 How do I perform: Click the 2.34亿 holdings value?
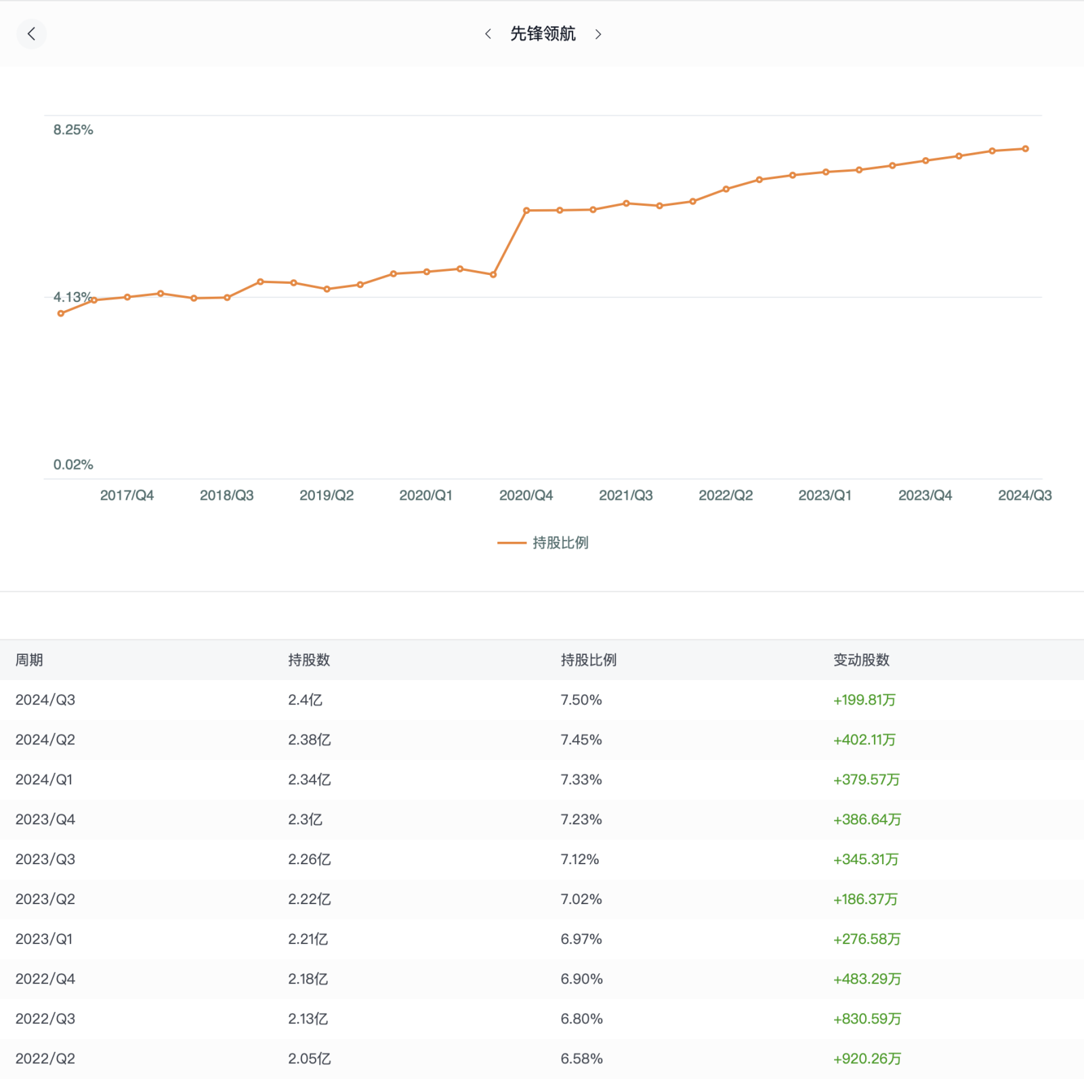point(309,780)
